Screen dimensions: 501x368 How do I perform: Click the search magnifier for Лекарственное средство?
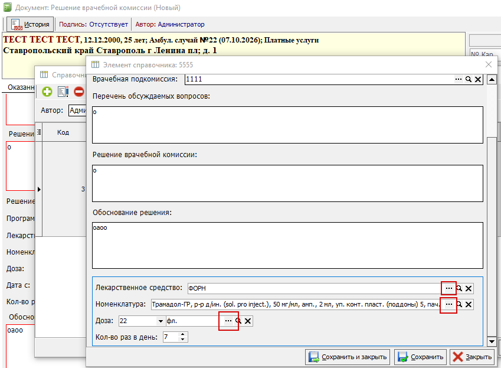(459, 288)
